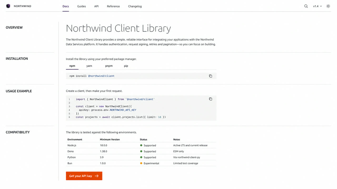Click the Northwind logo icon

[x=8, y=6]
